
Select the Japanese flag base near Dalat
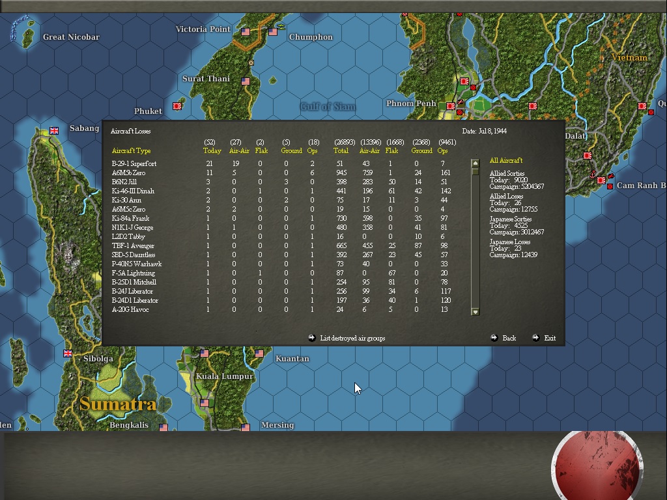point(588,156)
